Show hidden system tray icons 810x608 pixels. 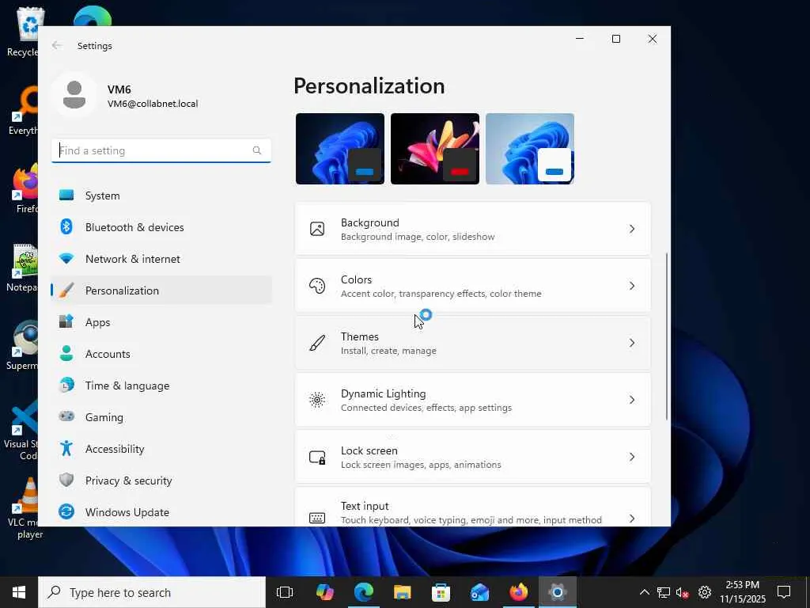tap(644, 592)
